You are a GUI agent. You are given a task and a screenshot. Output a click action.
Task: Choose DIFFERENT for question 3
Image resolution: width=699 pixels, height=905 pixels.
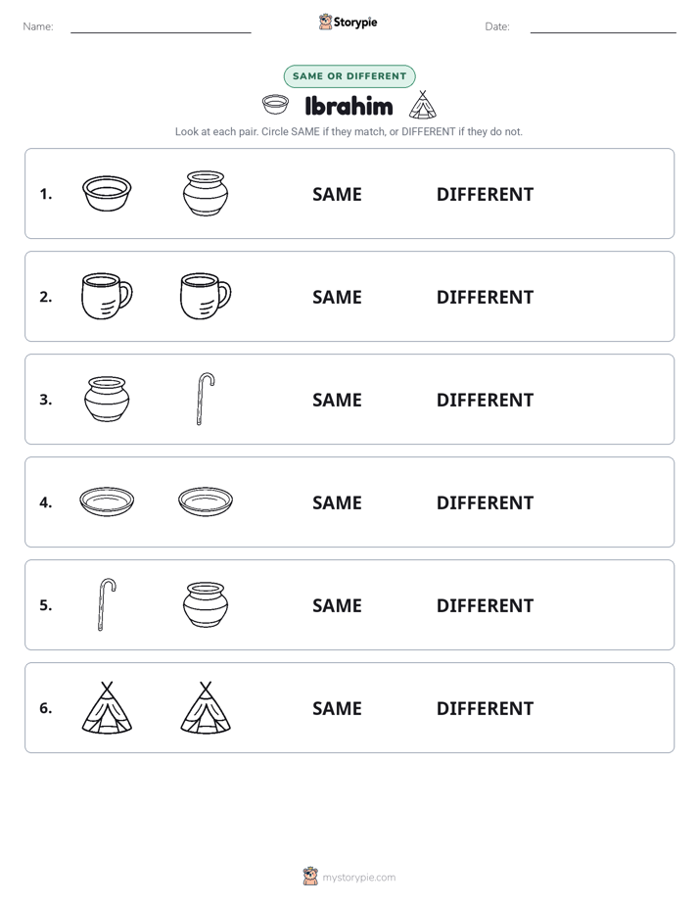click(x=485, y=400)
